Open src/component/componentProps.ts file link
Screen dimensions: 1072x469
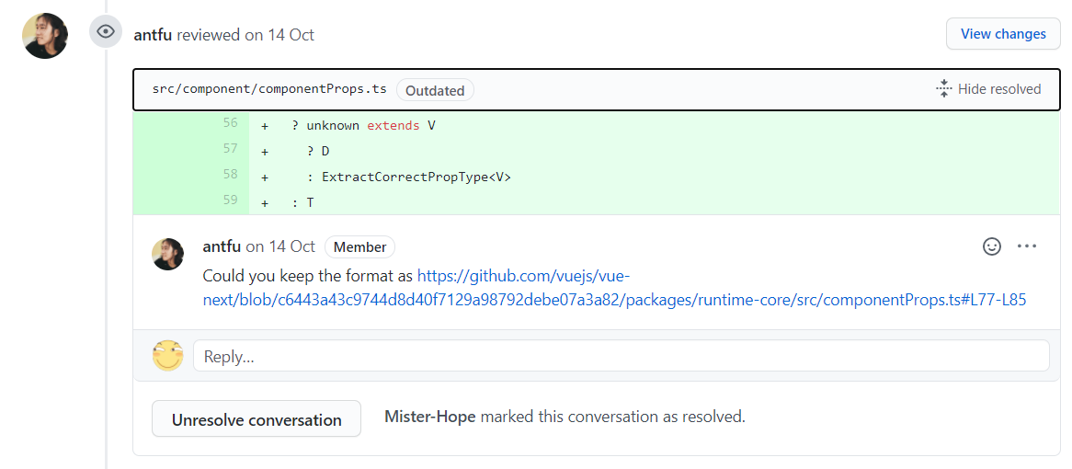[x=269, y=90]
